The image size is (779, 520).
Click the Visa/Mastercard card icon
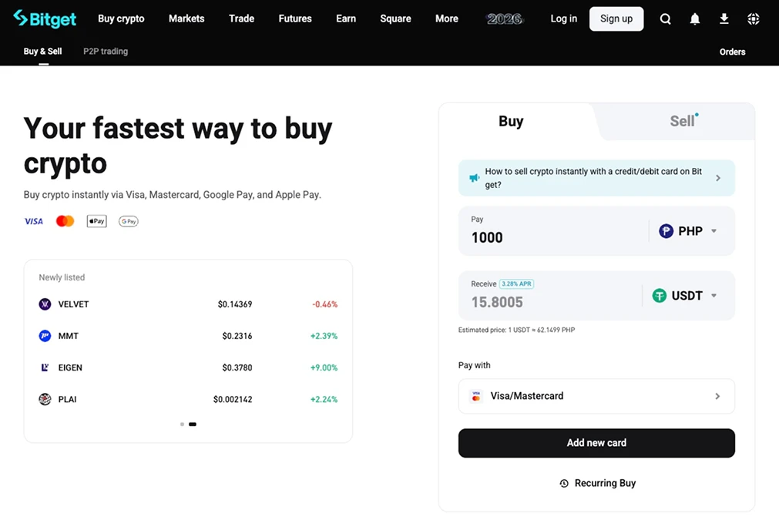click(x=476, y=396)
